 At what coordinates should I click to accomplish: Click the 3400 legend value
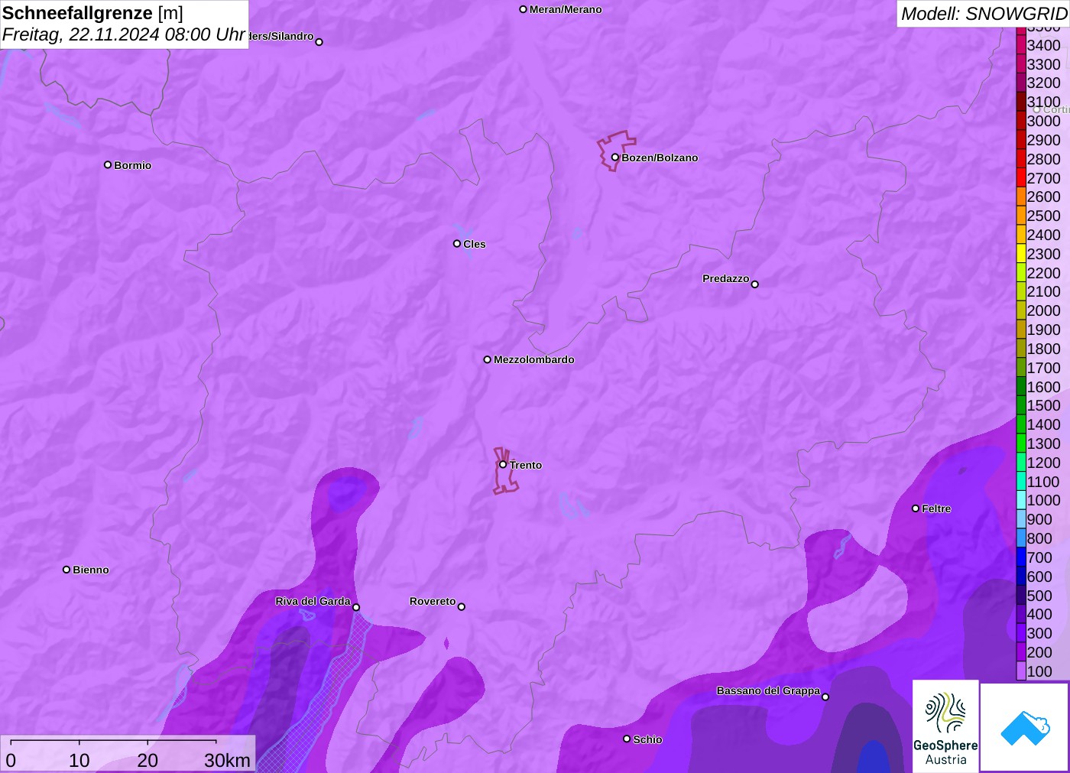coord(1044,45)
